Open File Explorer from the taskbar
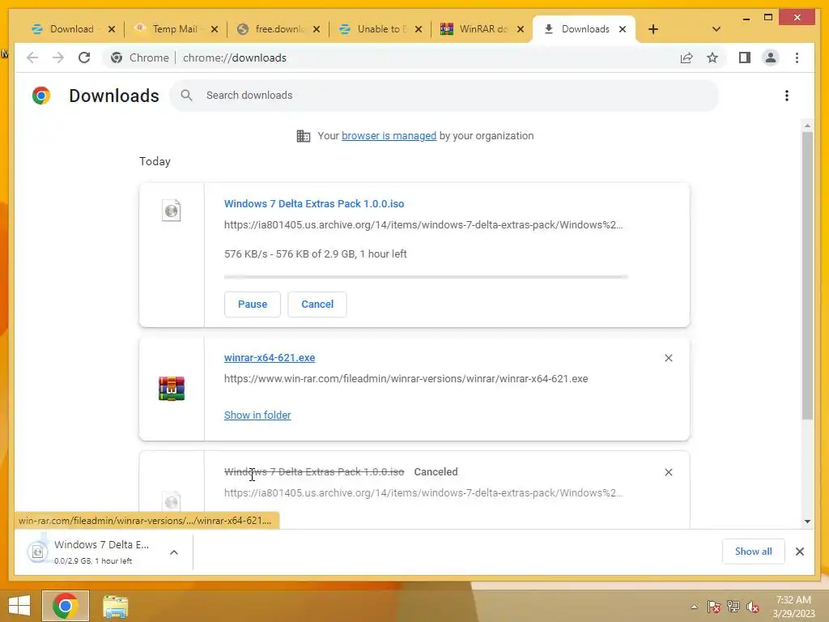 pyautogui.click(x=115, y=607)
